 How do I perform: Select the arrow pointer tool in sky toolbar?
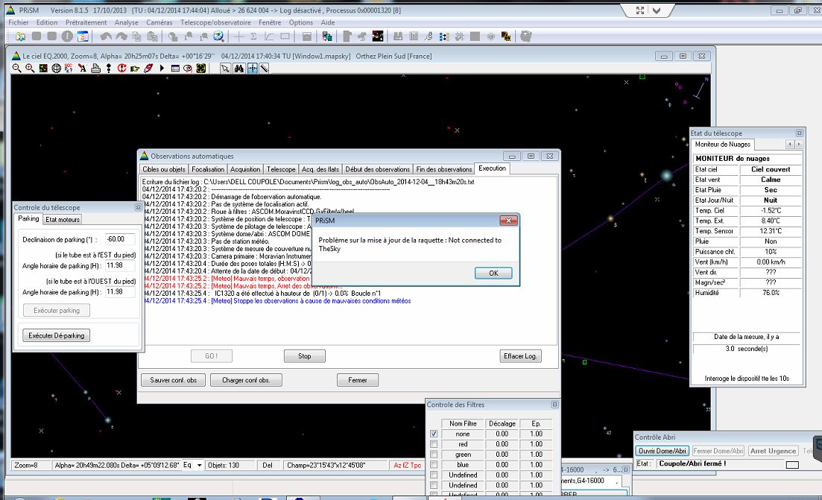tap(225, 69)
